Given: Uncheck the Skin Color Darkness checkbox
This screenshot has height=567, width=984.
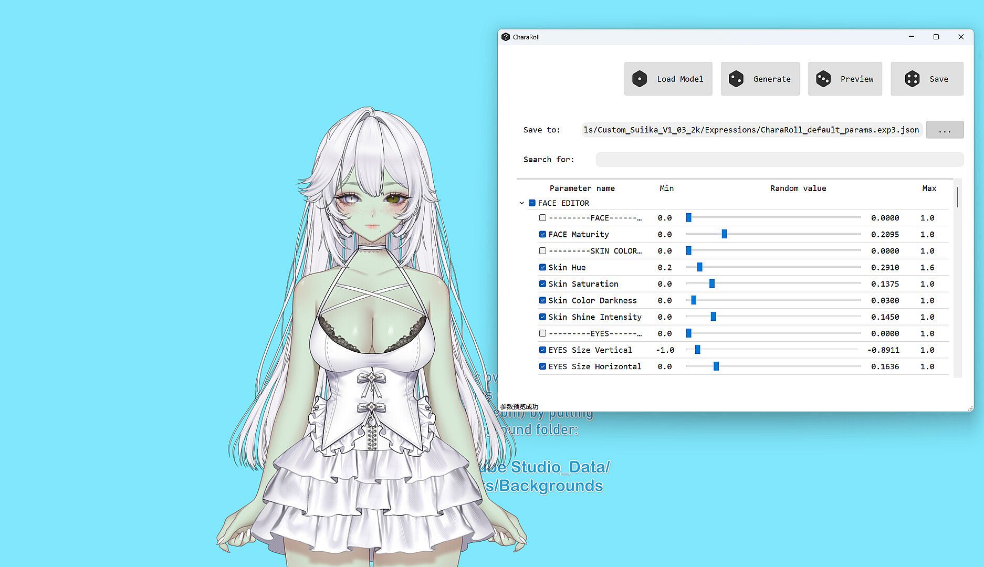Looking at the screenshot, I should tap(542, 300).
